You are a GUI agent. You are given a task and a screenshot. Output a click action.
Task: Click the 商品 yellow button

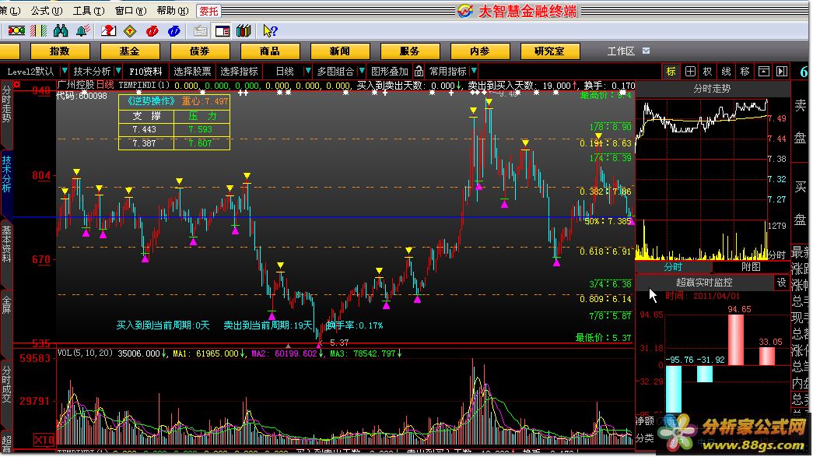(270, 51)
